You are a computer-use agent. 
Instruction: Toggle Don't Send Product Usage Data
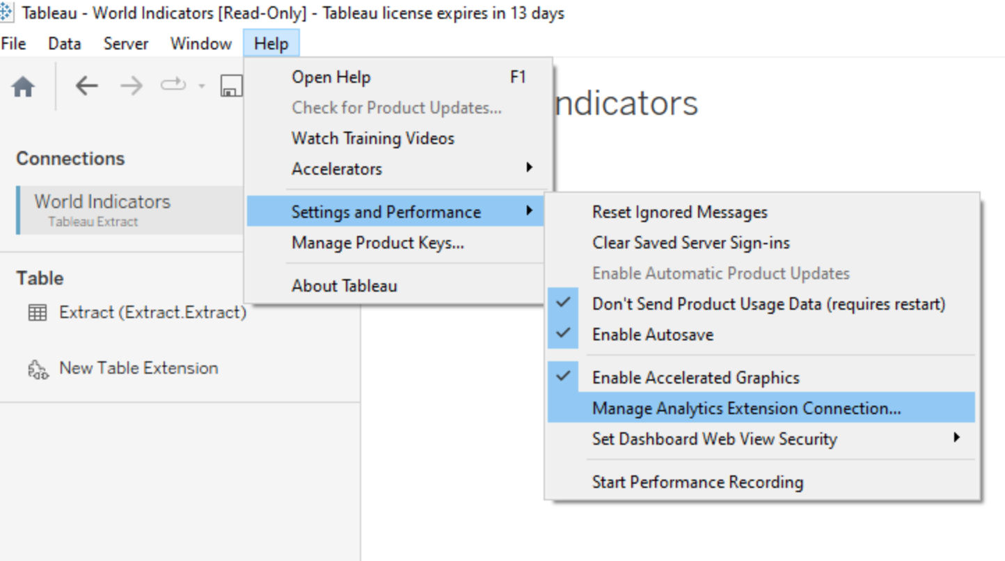pos(768,304)
